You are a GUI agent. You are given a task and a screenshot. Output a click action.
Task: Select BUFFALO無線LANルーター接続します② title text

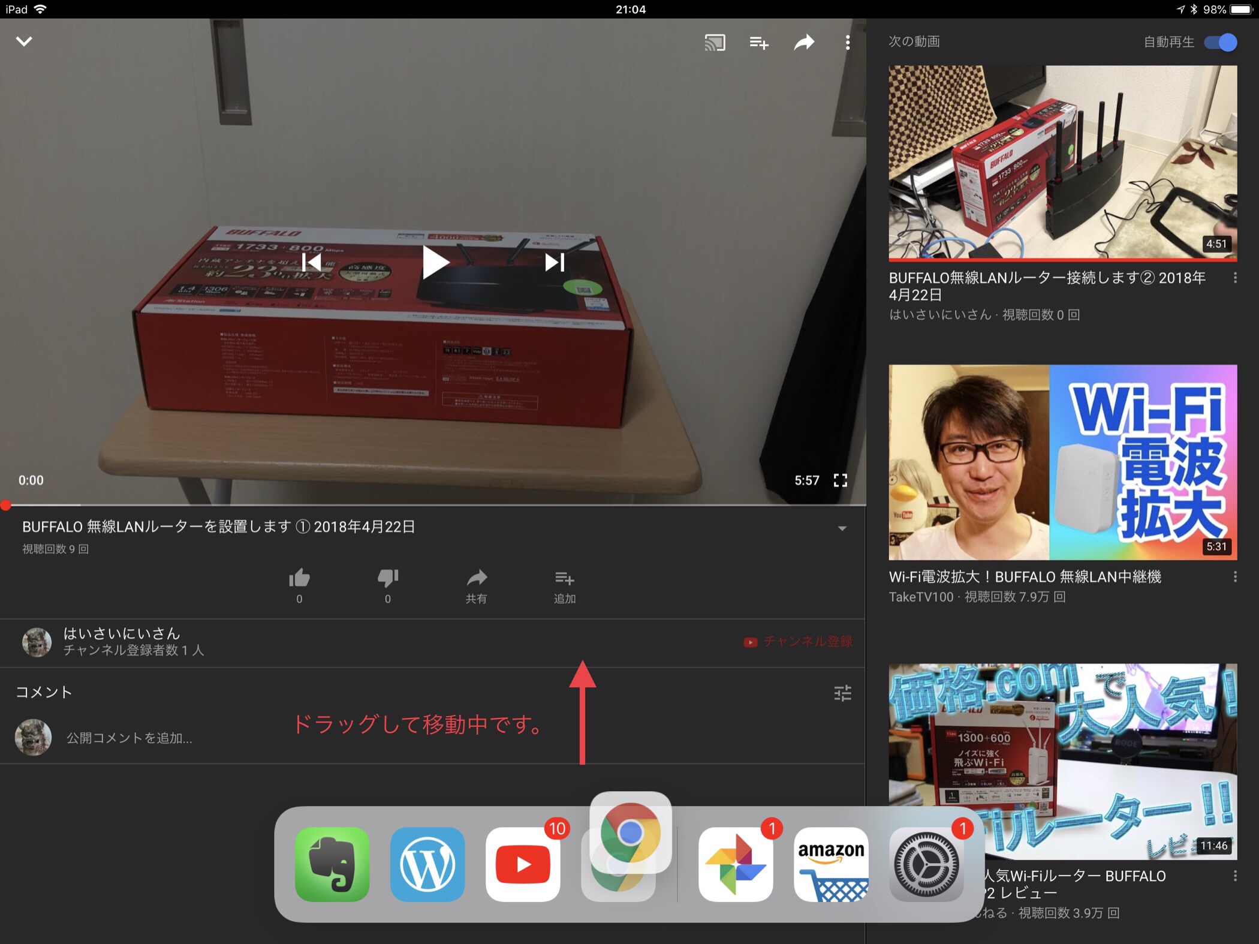click(1047, 286)
